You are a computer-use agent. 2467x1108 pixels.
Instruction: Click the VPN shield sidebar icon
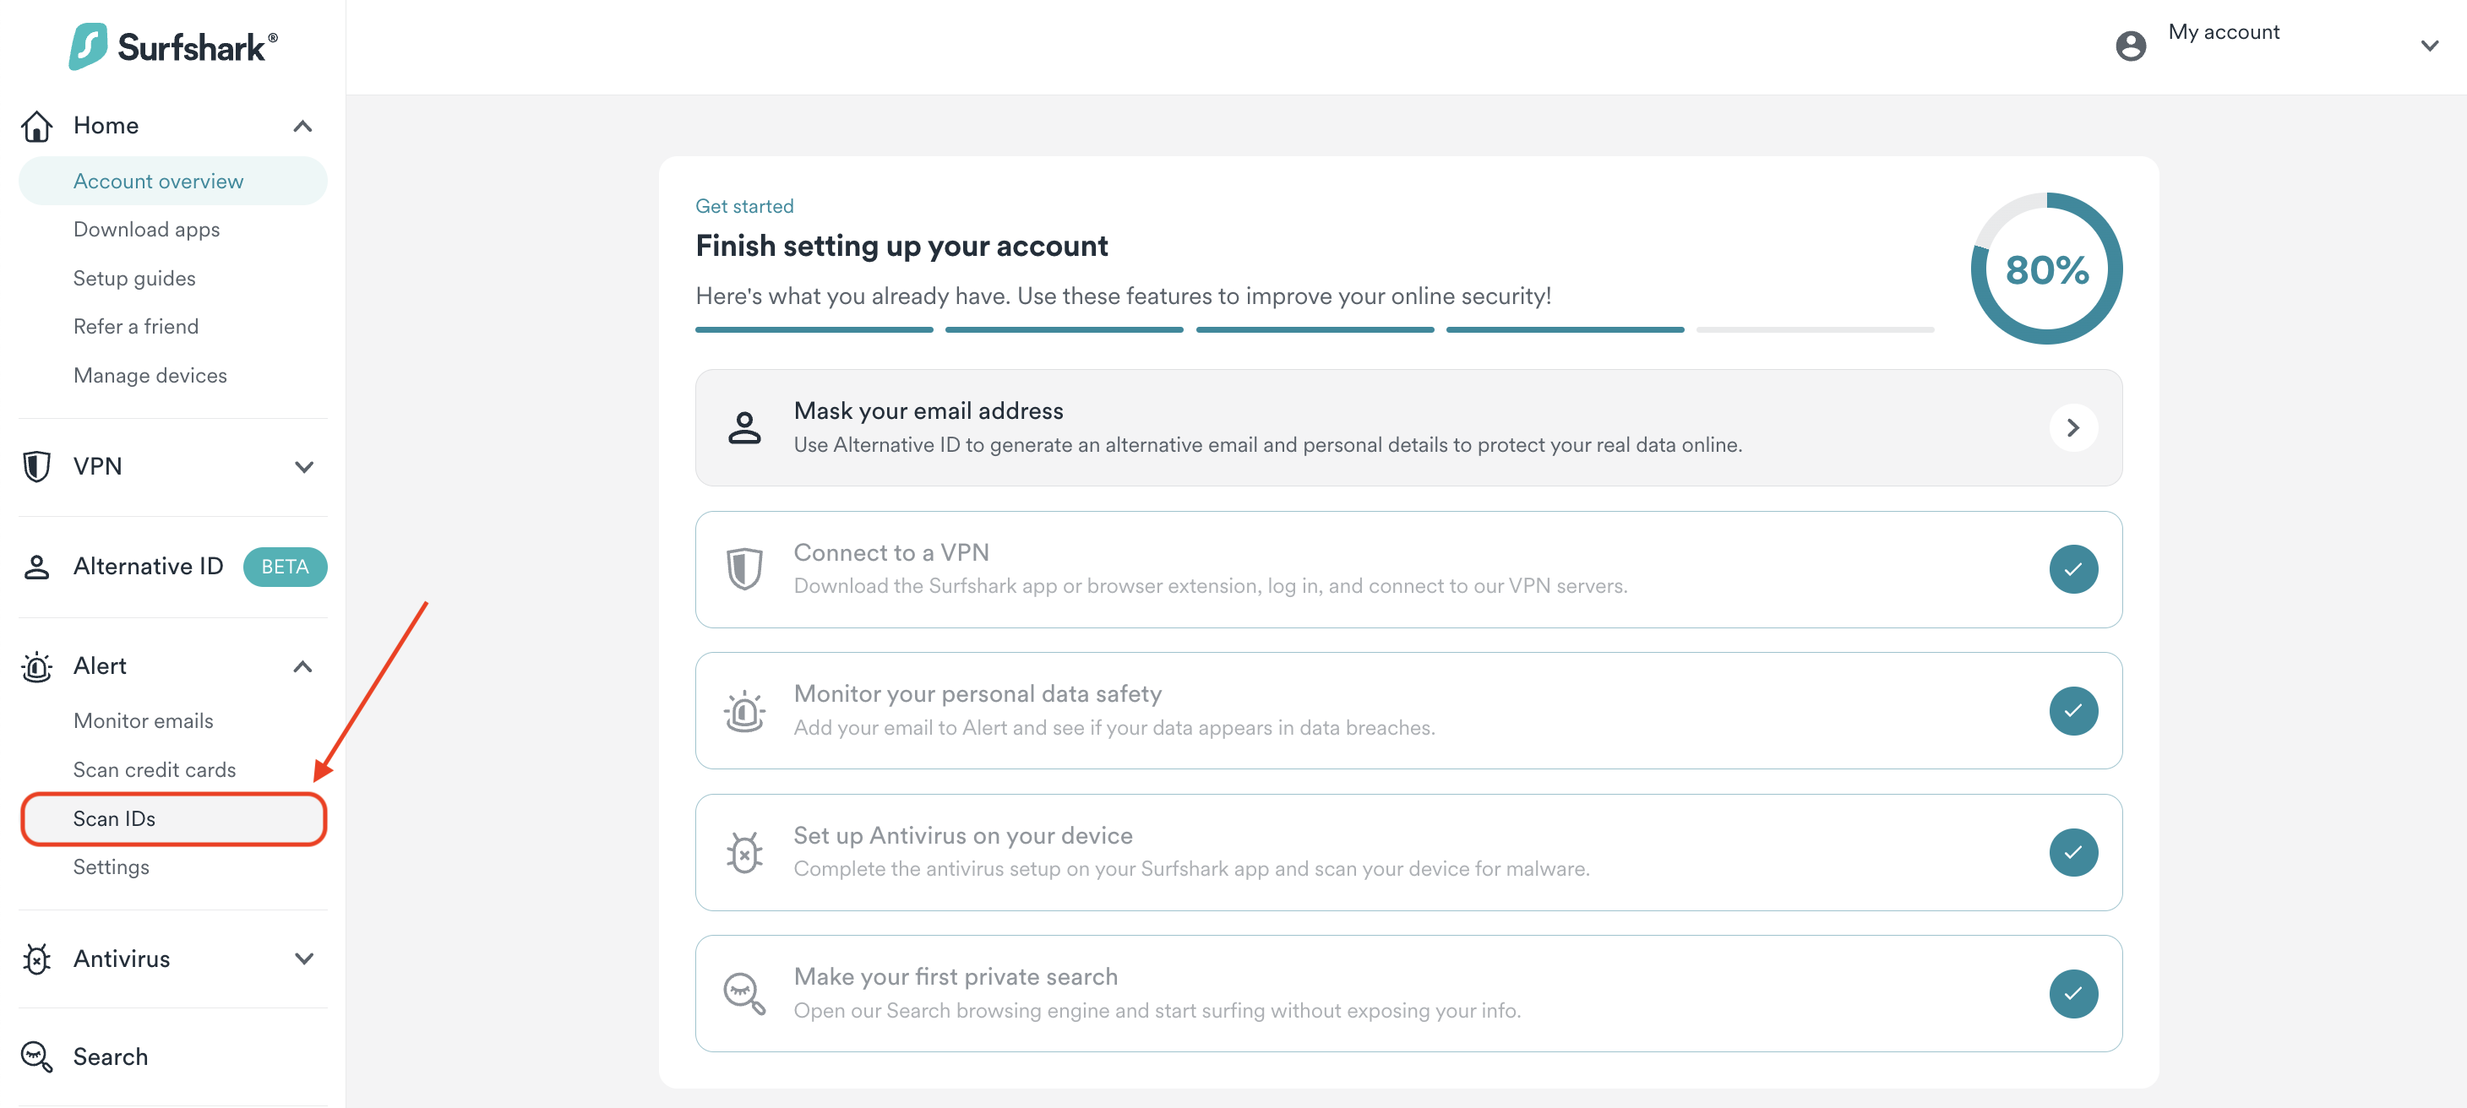(36, 466)
